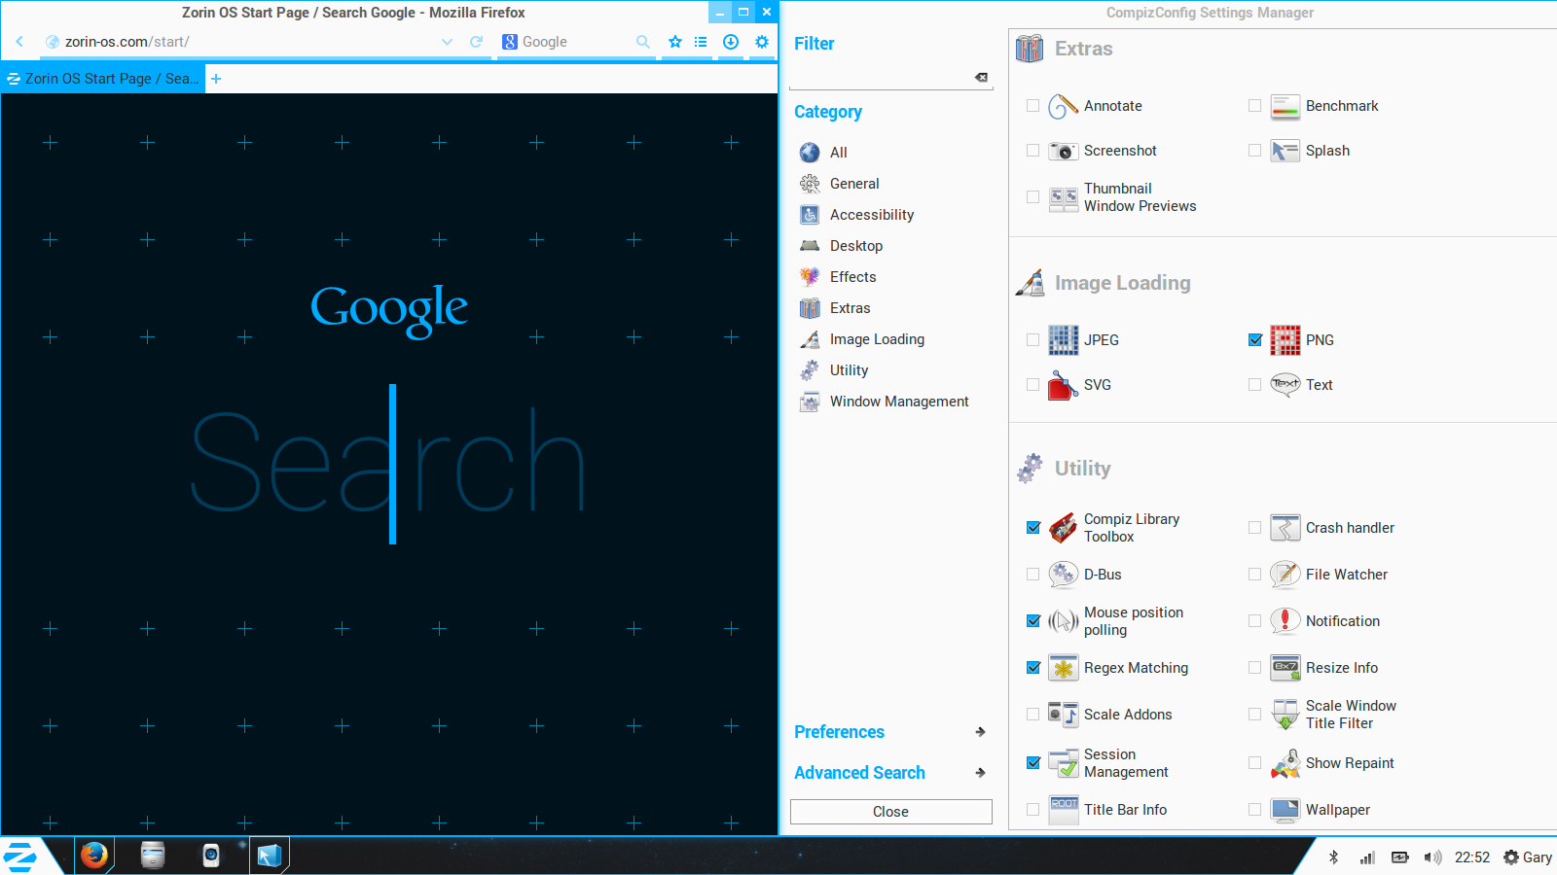Viewport: 1557px width, 875px height.
Task: Bookmark this page with star icon
Action: coord(675,42)
